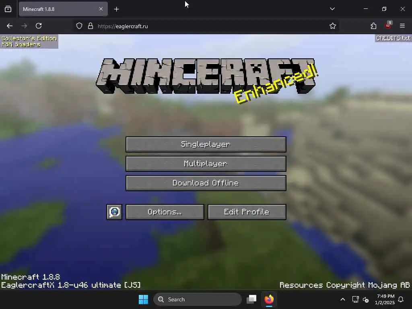
Task: Open the CREDITS.txt link
Action: click(393, 38)
